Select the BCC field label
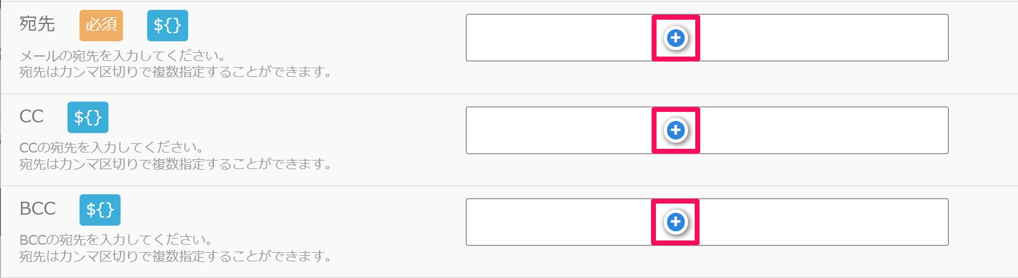Viewport: 1018px width, 278px height. coord(37,208)
